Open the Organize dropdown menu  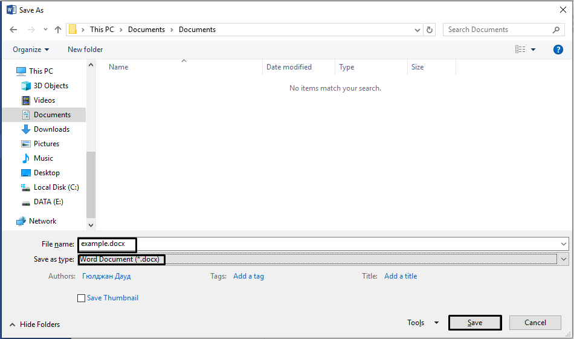[x=31, y=50]
